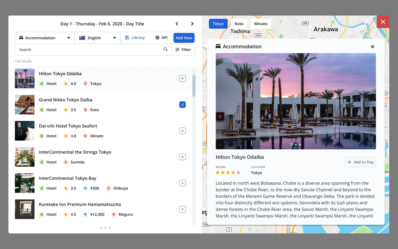Switch to the API tab
Image resolution: width=398 pixels, height=249 pixels.
pos(161,38)
